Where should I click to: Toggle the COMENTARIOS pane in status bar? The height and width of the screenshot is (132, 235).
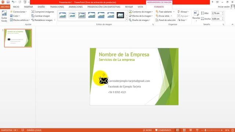(x=163, y=130)
